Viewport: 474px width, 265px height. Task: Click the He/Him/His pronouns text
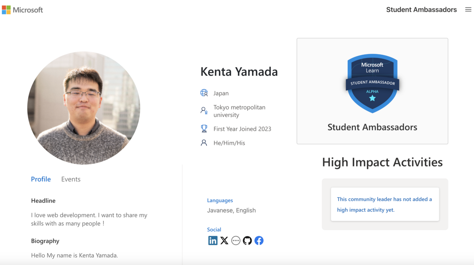(x=229, y=143)
